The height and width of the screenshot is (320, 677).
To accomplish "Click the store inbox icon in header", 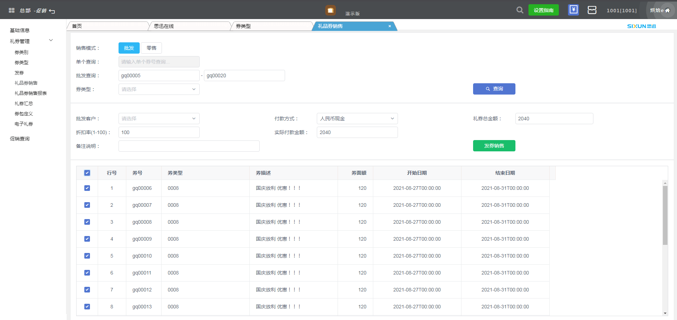I will point(592,10).
